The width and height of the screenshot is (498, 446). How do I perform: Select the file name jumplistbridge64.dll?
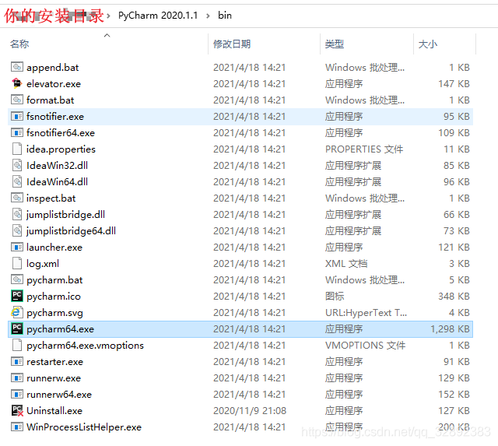(x=71, y=231)
